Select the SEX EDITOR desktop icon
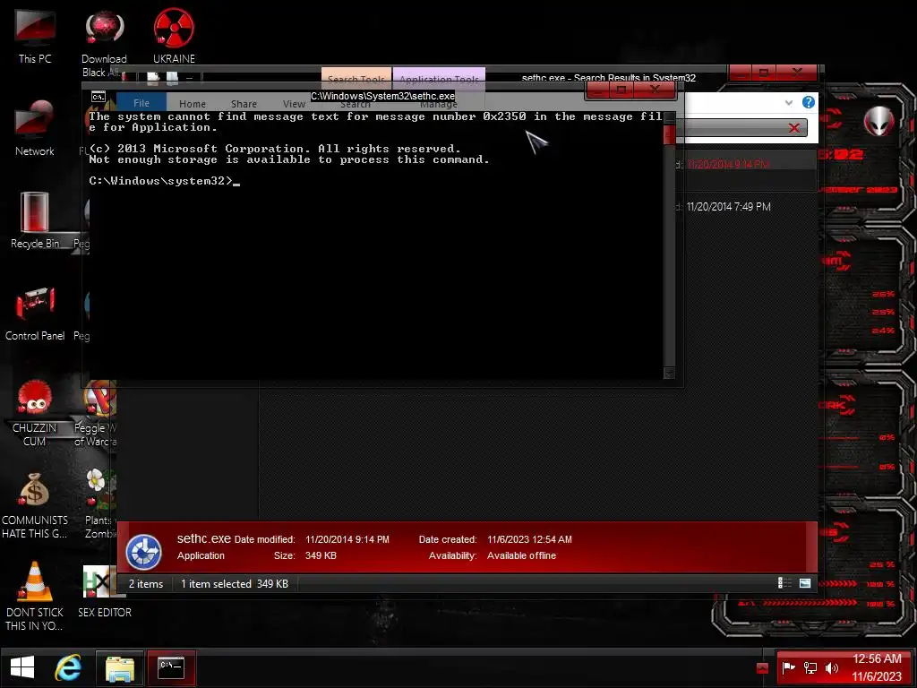Image resolution: width=917 pixels, height=688 pixels. click(104, 591)
